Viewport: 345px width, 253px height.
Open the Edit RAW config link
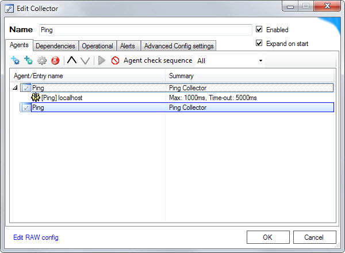[x=36, y=237]
